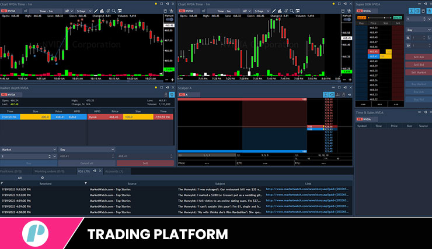Open the chart style dropdown in left chart
Viewport: 432px width, 249px height.
click(69, 11)
